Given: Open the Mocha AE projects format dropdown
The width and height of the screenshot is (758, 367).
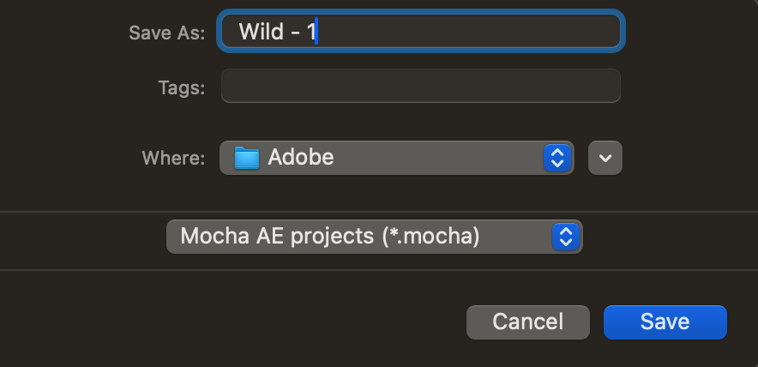Looking at the screenshot, I should 374,237.
